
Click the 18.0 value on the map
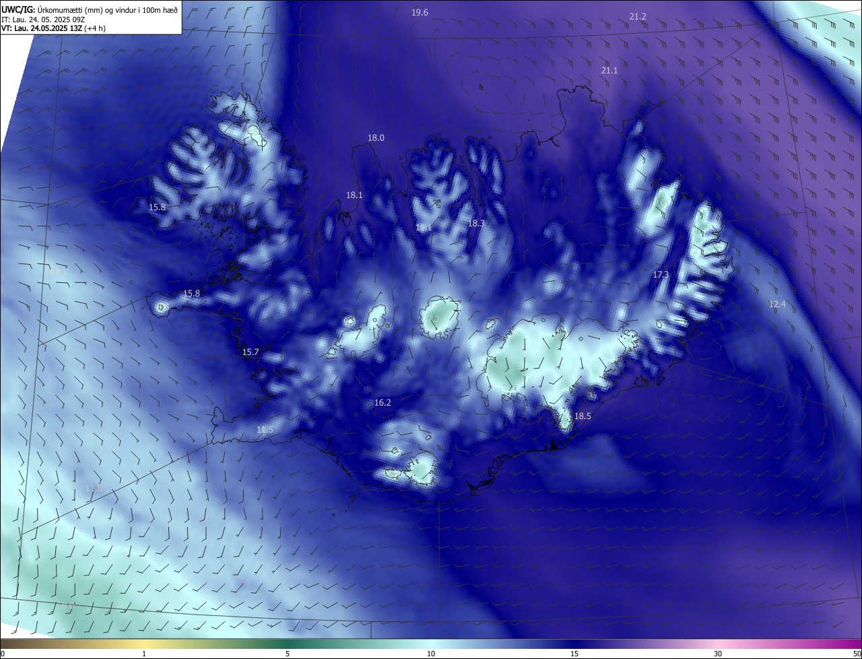point(376,137)
